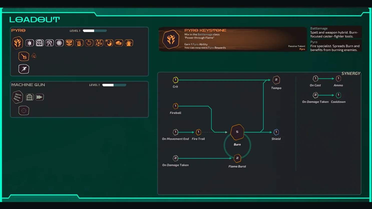
Task: Click the small ember icon beside Fireball ability
Action: pos(34,56)
